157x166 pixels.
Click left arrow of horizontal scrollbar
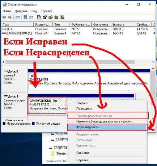tap(3, 62)
